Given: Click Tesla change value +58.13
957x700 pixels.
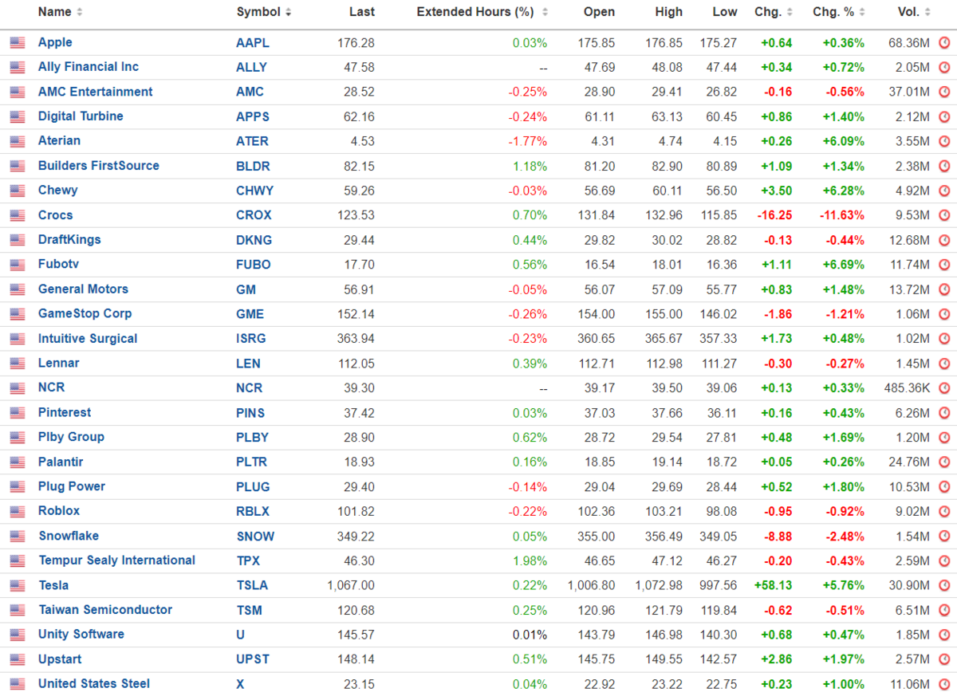Looking at the screenshot, I should [773, 586].
